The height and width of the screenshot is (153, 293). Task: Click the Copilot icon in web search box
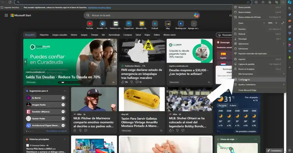pyautogui.click(x=196, y=15)
